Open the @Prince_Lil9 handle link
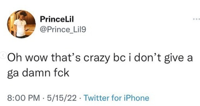200x106 pixels. pyautogui.click(x=63, y=30)
